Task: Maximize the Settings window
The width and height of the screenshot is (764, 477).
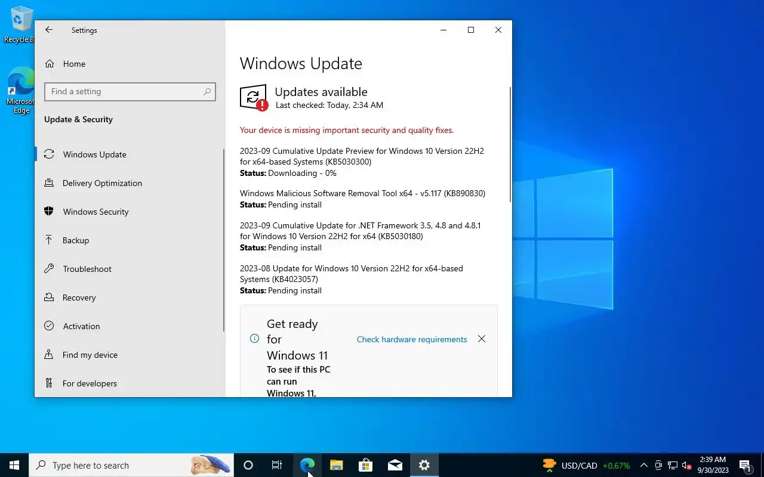Action: coord(471,30)
